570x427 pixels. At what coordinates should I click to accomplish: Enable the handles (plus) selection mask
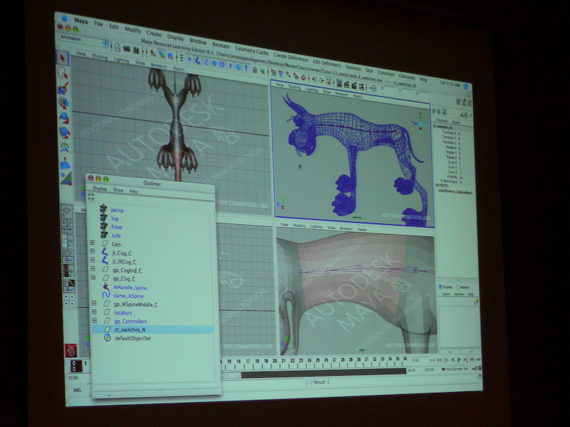pos(189,58)
